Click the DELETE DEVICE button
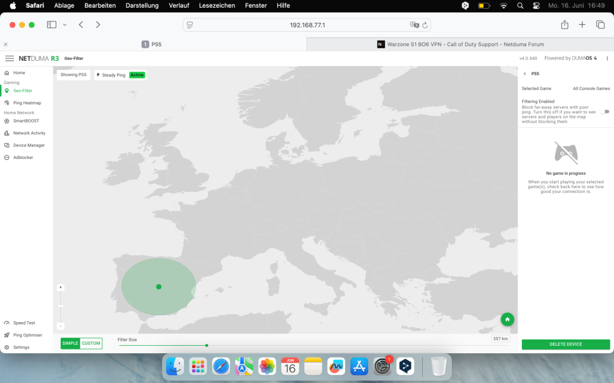Screen dimensions: 614x383 (x=566, y=345)
